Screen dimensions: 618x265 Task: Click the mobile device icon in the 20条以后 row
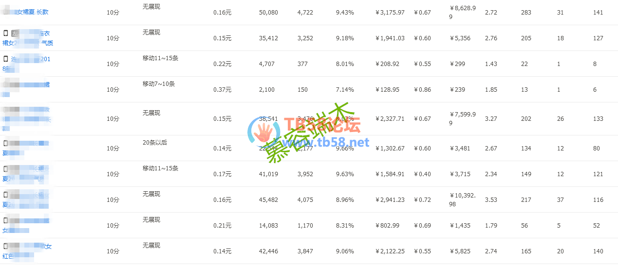coord(6,143)
